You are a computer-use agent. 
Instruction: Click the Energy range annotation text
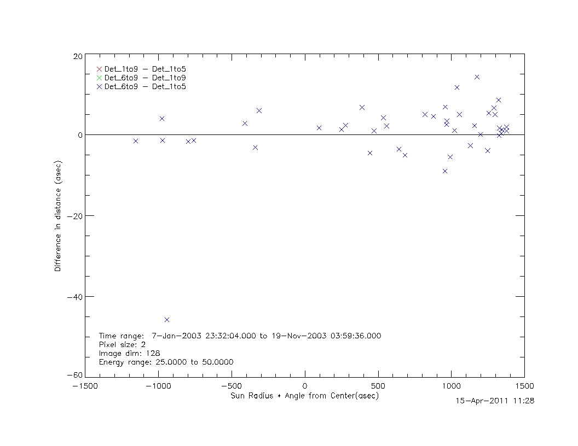click(x=166, y=362)
